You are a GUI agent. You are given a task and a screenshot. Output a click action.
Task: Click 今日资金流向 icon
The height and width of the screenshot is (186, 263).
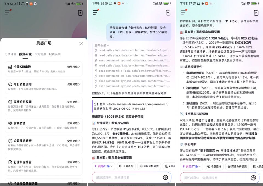click(x=10, y=84)
